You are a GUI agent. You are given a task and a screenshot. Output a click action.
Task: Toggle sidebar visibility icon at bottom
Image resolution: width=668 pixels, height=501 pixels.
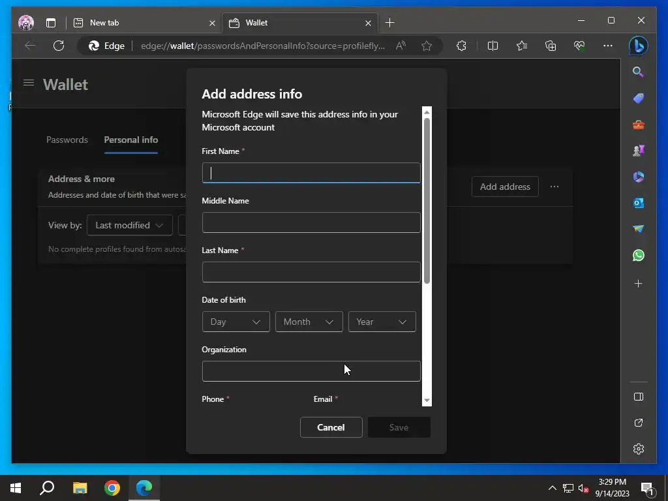[x=638, y=397]
